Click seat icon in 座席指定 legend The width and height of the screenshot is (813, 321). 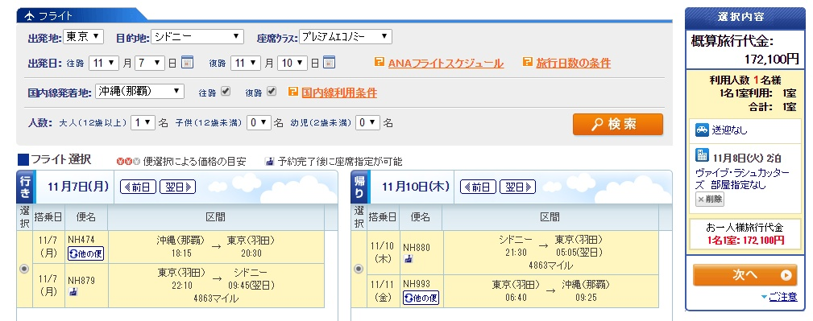click(x=270, y=162)
